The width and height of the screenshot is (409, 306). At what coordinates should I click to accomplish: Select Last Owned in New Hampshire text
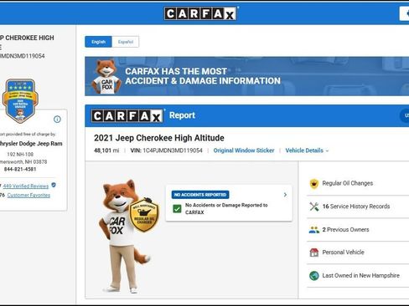(x=360, y=275)
